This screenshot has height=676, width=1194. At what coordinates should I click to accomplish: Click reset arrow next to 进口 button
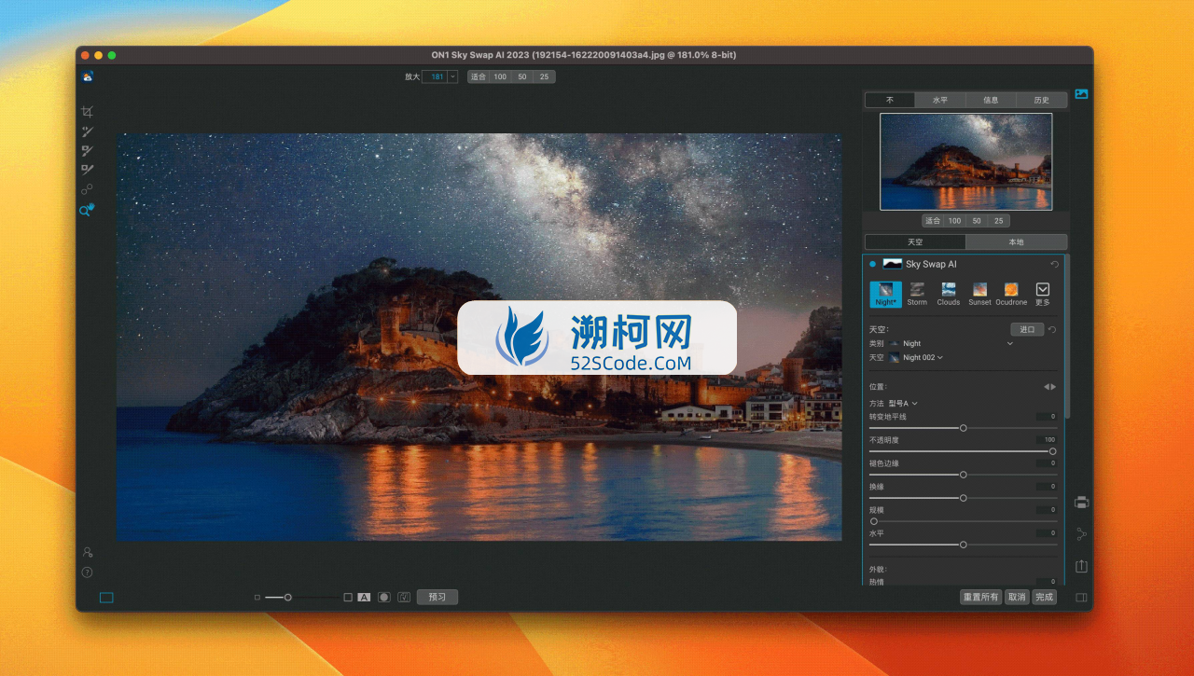(1052, 329)
